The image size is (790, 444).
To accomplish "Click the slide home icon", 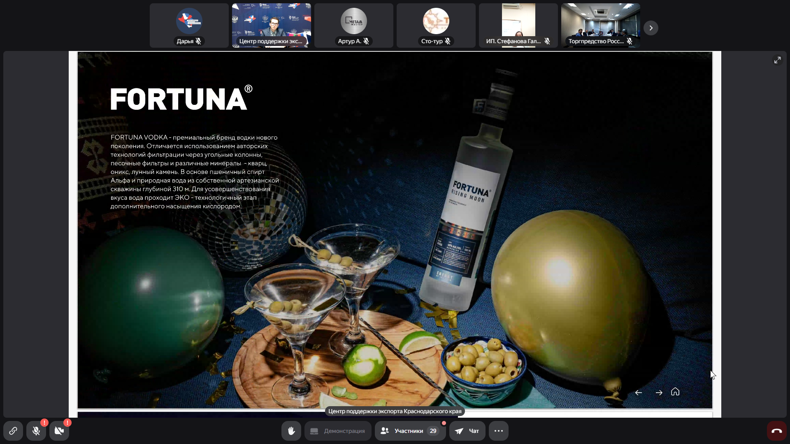I will [x=675, y=392].
